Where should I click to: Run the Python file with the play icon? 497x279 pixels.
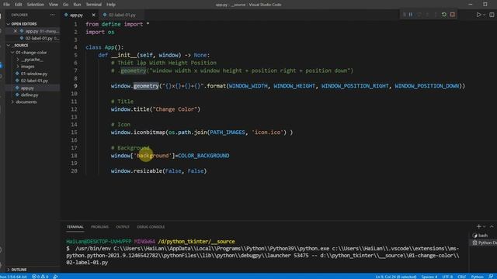[x=478, y=15]
